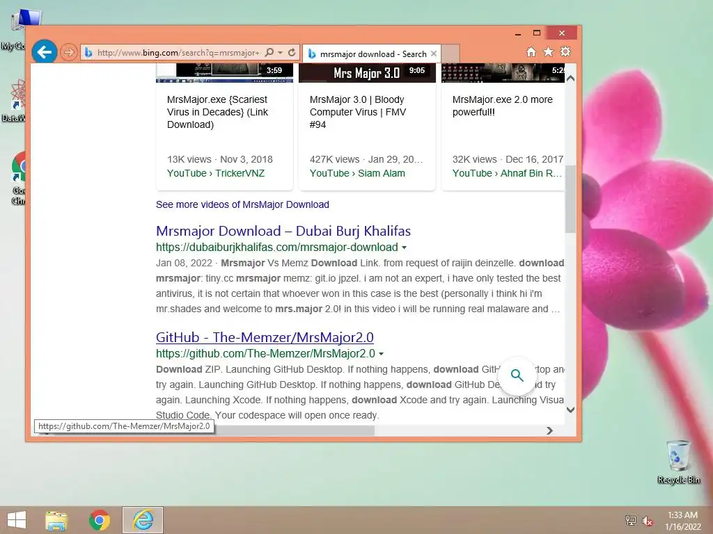
Task: Click 'YouTube › Ahnaf Bin R...' source link
Action: coord(507,173)
